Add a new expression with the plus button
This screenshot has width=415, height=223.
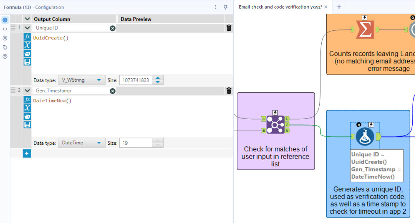(26, 153)
